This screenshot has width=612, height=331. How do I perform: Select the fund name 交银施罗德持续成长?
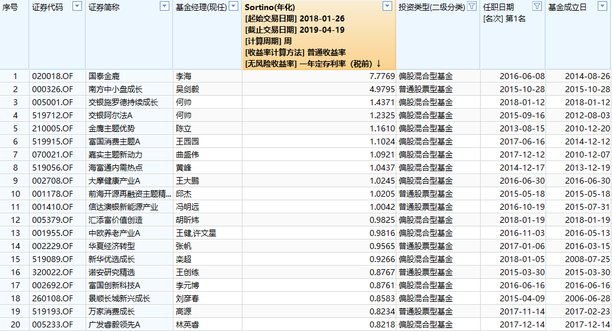pos(123,102)
